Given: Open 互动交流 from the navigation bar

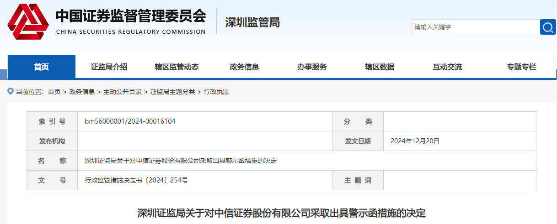Looking at the screenshot, I should (447, 67).
